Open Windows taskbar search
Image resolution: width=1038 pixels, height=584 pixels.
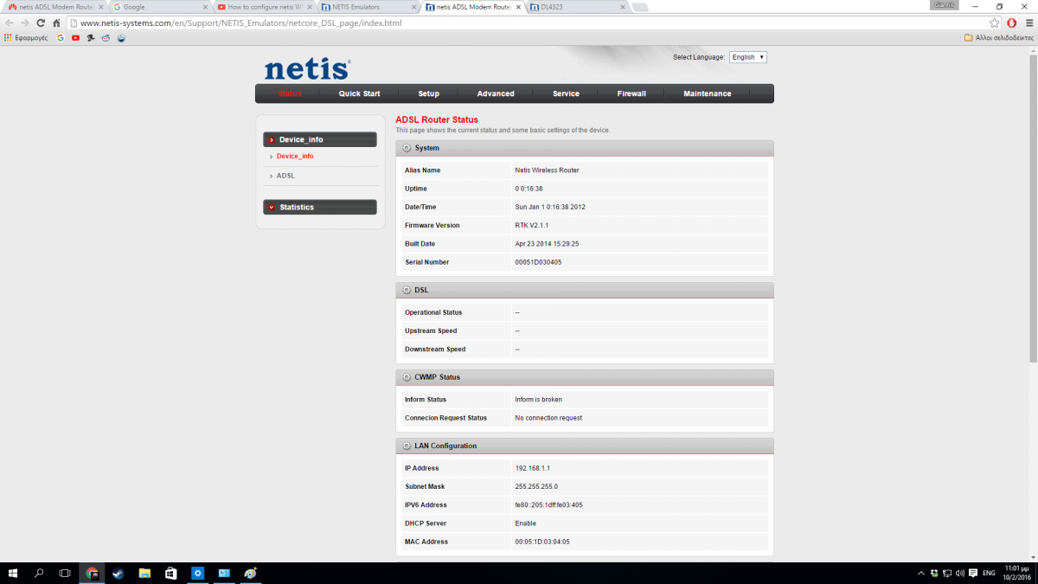point(39,573)
